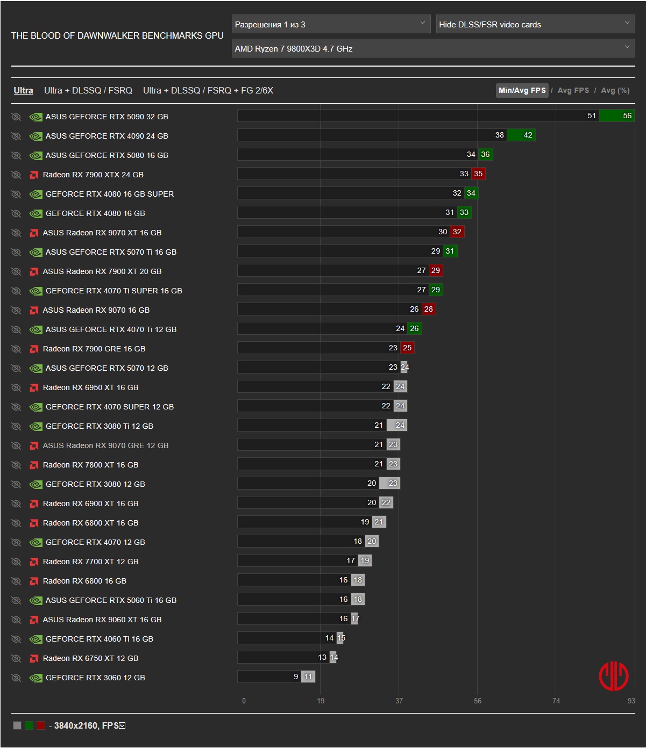Screen dimensions: 646x748
Task: Click the RTX 3060 gray avg bar showing 11
Action: (308, 677)
